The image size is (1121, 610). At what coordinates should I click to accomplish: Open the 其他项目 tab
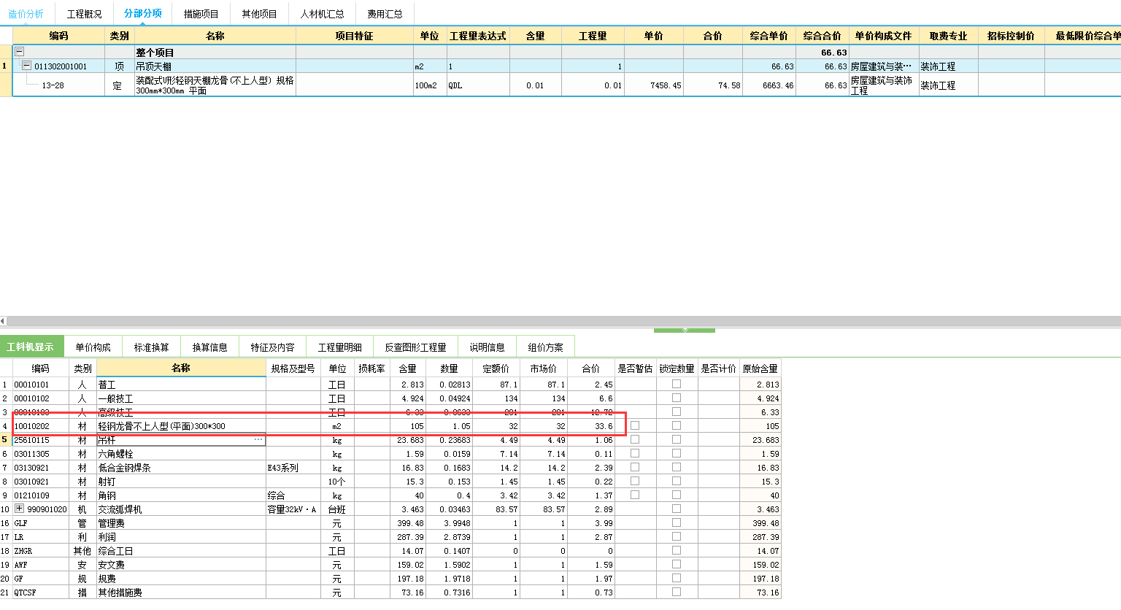[x=259, y=14]
